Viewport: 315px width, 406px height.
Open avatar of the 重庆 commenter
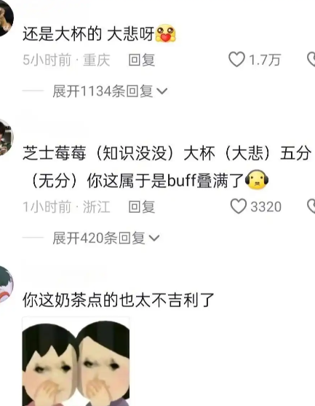coord(6,18)
